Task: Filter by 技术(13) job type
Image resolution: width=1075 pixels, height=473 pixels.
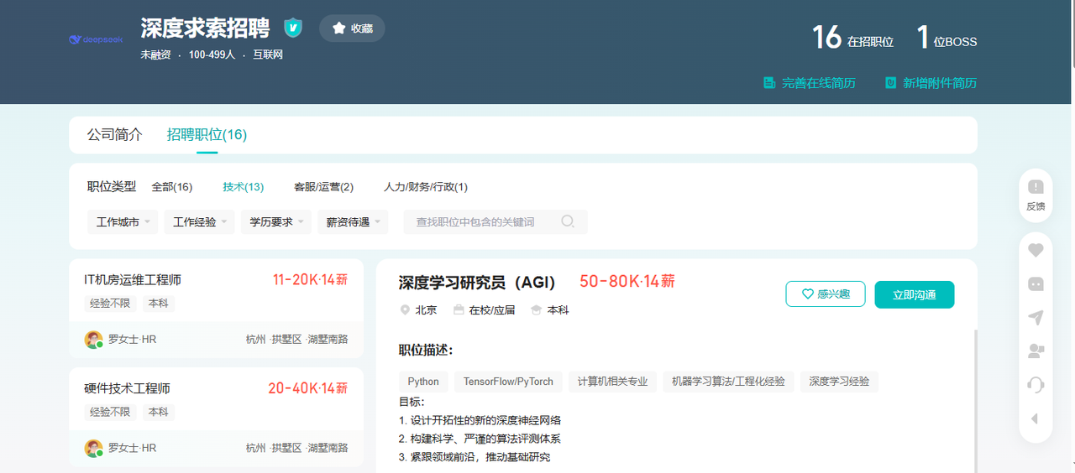Action: click(x=244, y=187)
